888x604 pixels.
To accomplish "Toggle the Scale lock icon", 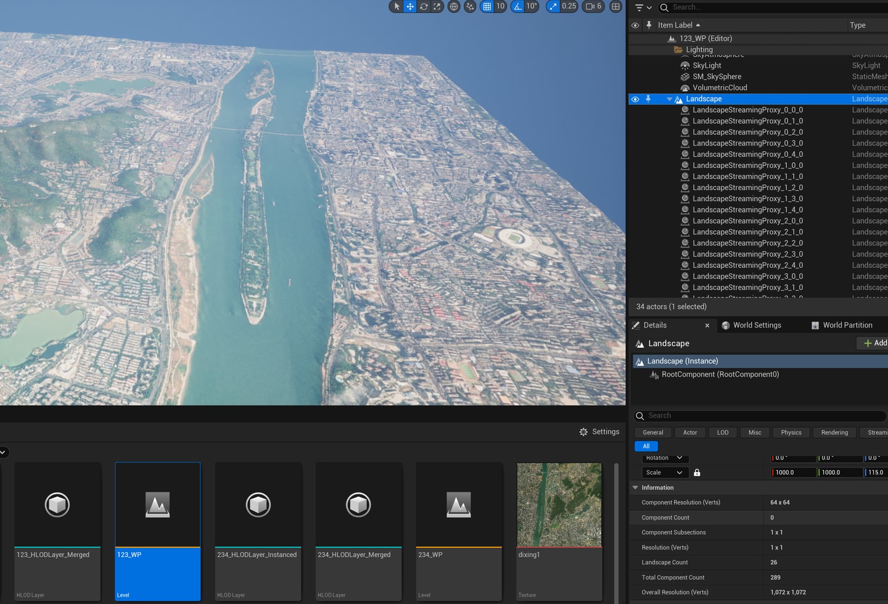I will coord(697,473).
